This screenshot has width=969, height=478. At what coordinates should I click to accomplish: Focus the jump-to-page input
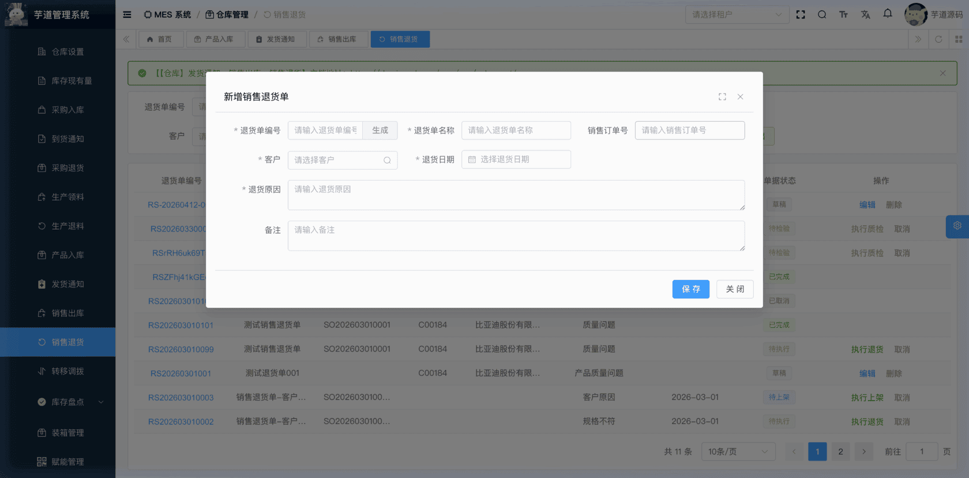coord(922,451)
